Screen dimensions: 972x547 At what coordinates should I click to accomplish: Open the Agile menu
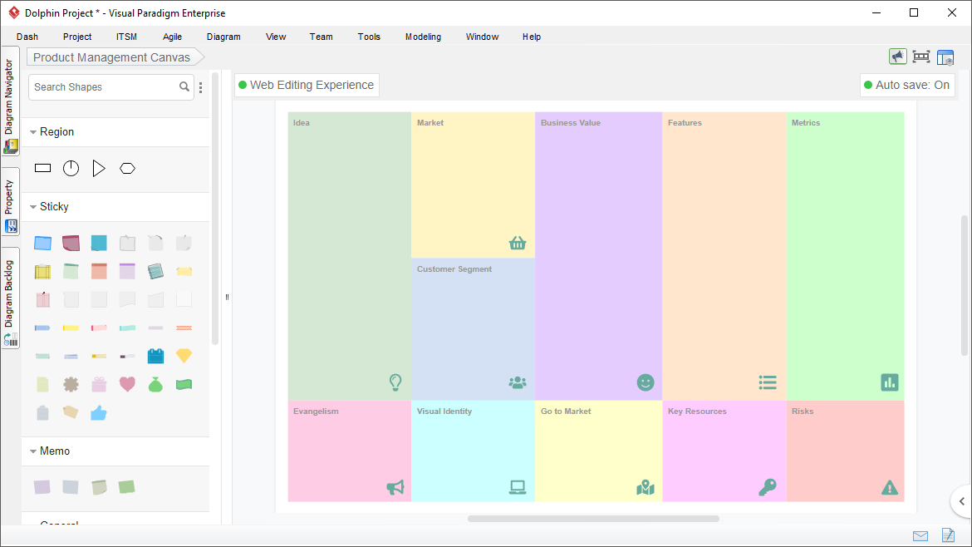172,37
